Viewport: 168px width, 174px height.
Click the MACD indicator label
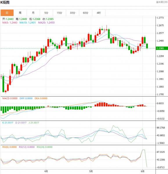click(10, 98)
